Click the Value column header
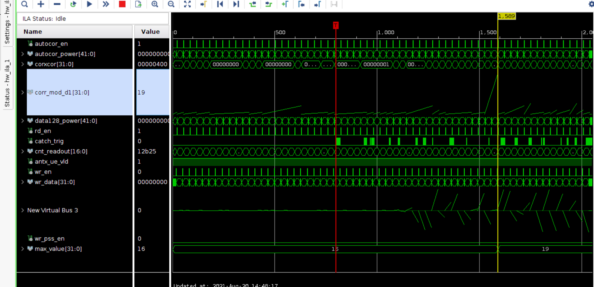Viewport: 594px width, 287px height. 152,32
